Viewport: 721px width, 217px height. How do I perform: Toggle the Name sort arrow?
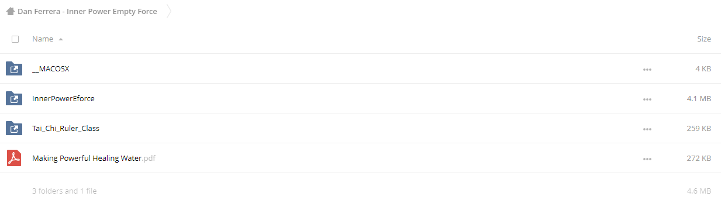pos(61,39)
